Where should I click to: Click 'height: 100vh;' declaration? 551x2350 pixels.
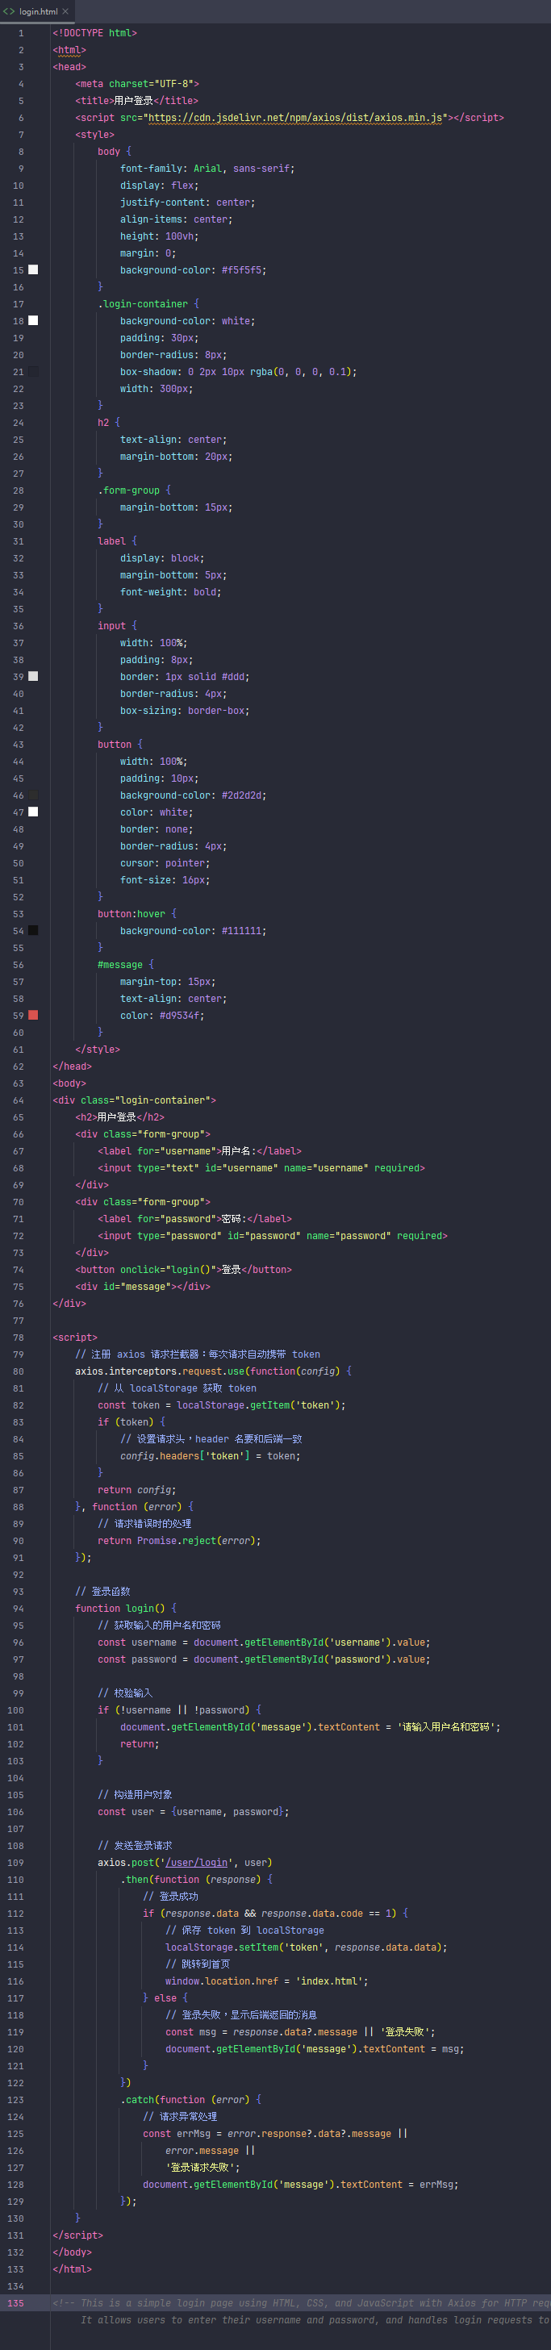point(160,236)
